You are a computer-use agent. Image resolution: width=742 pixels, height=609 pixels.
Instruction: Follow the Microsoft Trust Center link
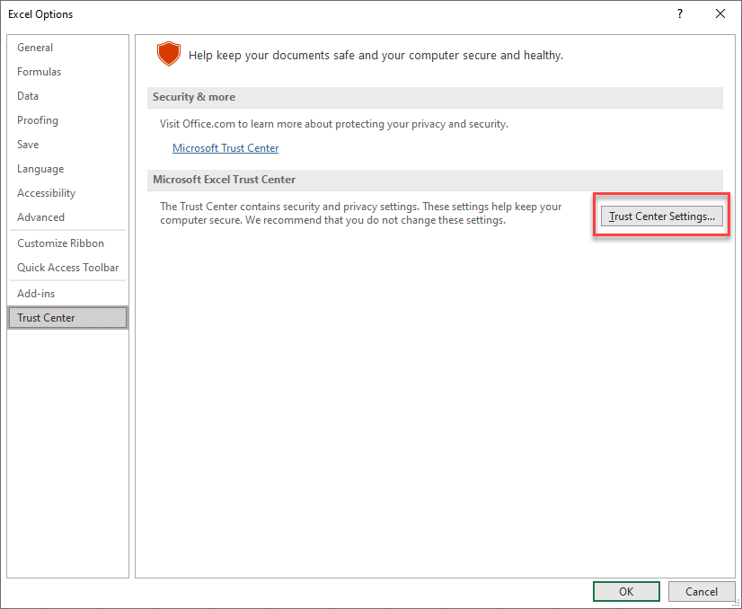coord(225,148)
